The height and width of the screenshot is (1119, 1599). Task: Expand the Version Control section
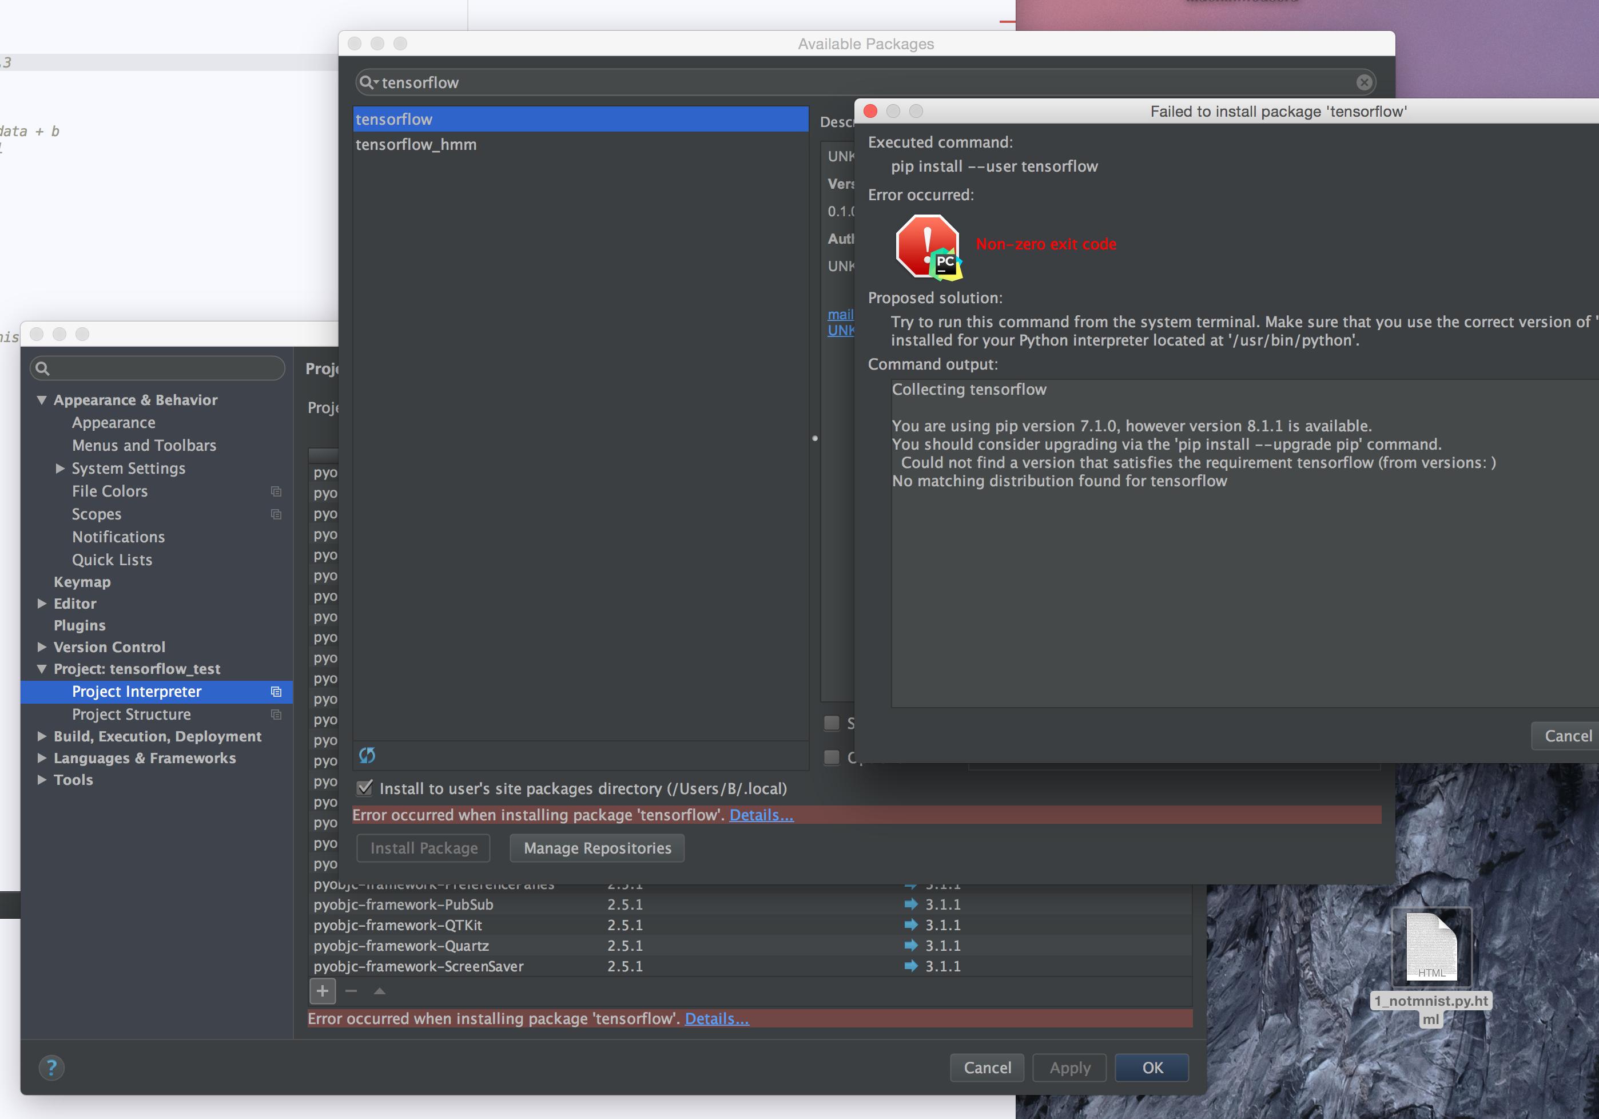pos(42,646)
